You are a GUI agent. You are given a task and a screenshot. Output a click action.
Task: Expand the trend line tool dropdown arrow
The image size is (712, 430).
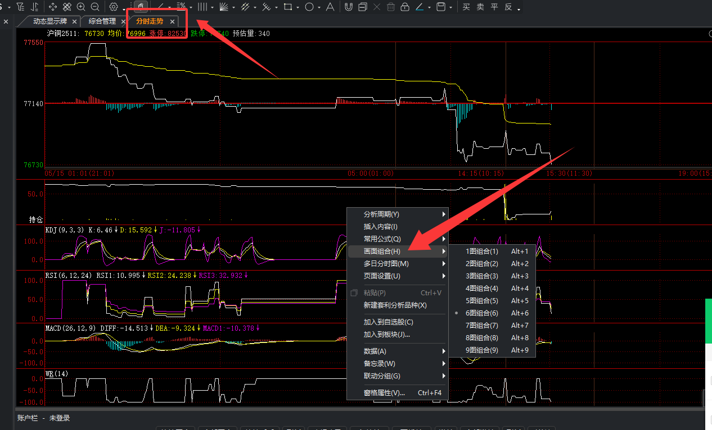tap(169, 8)
